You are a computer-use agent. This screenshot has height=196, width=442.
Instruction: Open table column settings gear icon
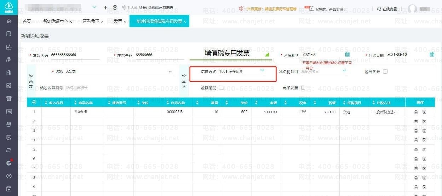[34, 103]
